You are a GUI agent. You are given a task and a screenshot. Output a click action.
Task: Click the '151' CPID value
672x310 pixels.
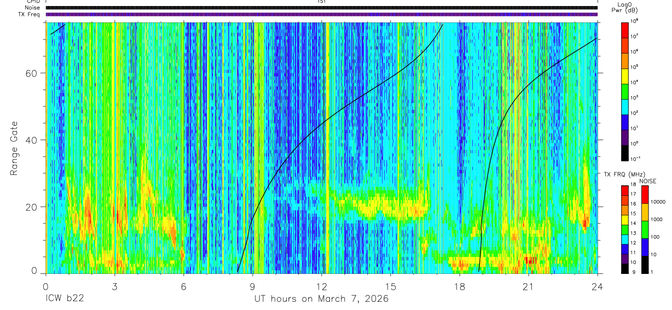point(321,2)
